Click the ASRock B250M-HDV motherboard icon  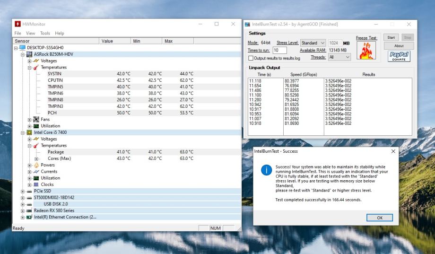[29, 54]
